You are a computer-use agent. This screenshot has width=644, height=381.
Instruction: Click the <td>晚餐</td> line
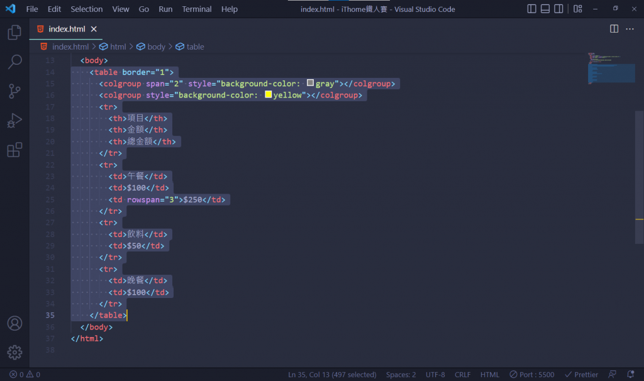138,280
